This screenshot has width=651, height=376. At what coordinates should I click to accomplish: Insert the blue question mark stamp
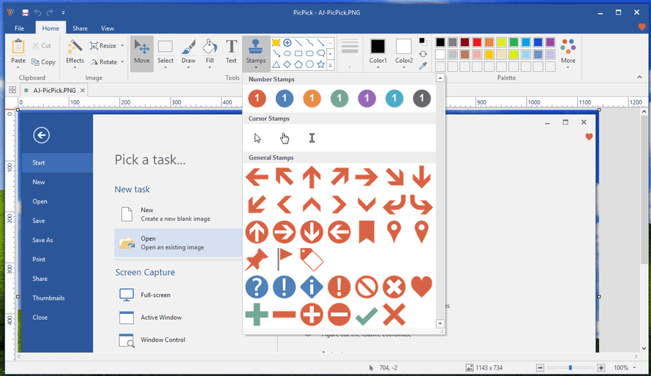point(257,287)
